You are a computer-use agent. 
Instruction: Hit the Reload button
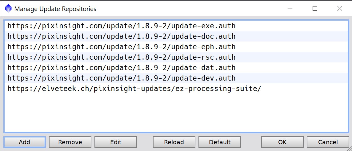174,142
